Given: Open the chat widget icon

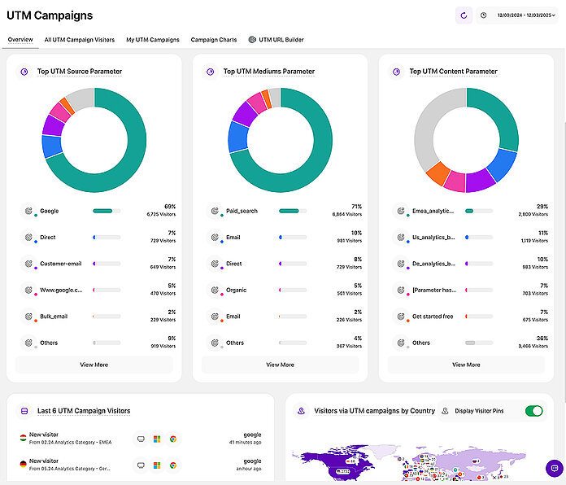Looking at the screenshot, I should tap(554, 469).
